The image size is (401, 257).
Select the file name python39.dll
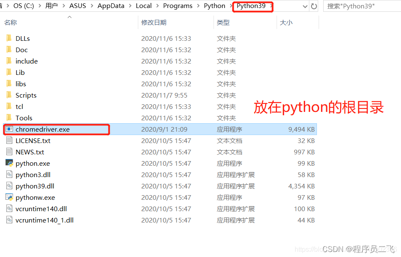(x=35, y=186)
